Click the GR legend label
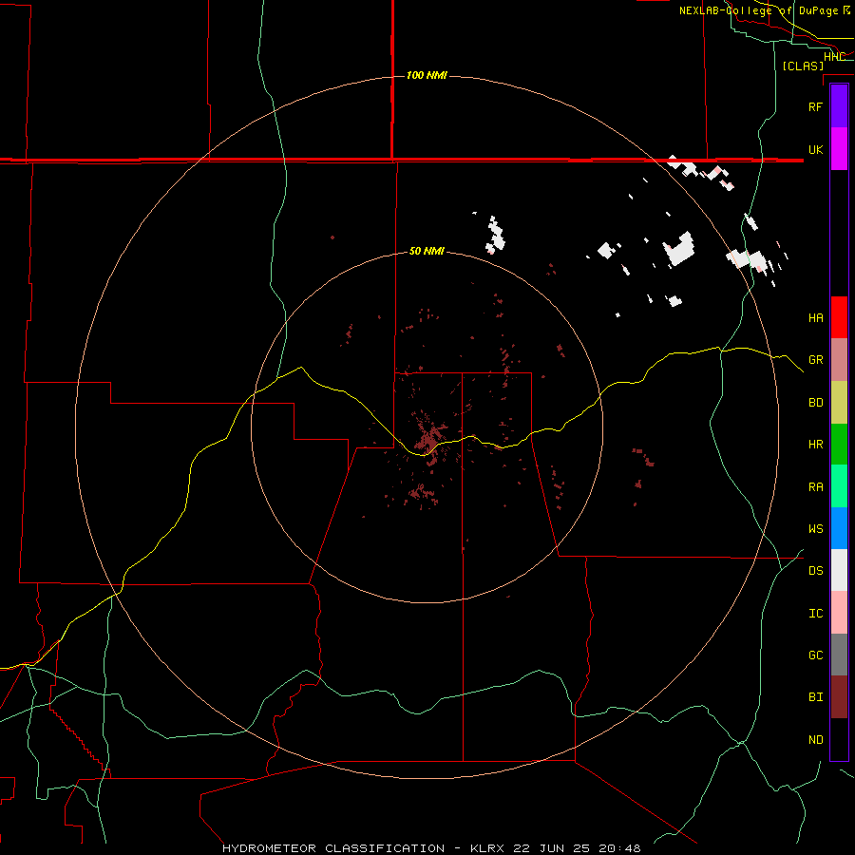Viewport: 855px width, 855px height. pyautogui.click(x=815, y=360)
